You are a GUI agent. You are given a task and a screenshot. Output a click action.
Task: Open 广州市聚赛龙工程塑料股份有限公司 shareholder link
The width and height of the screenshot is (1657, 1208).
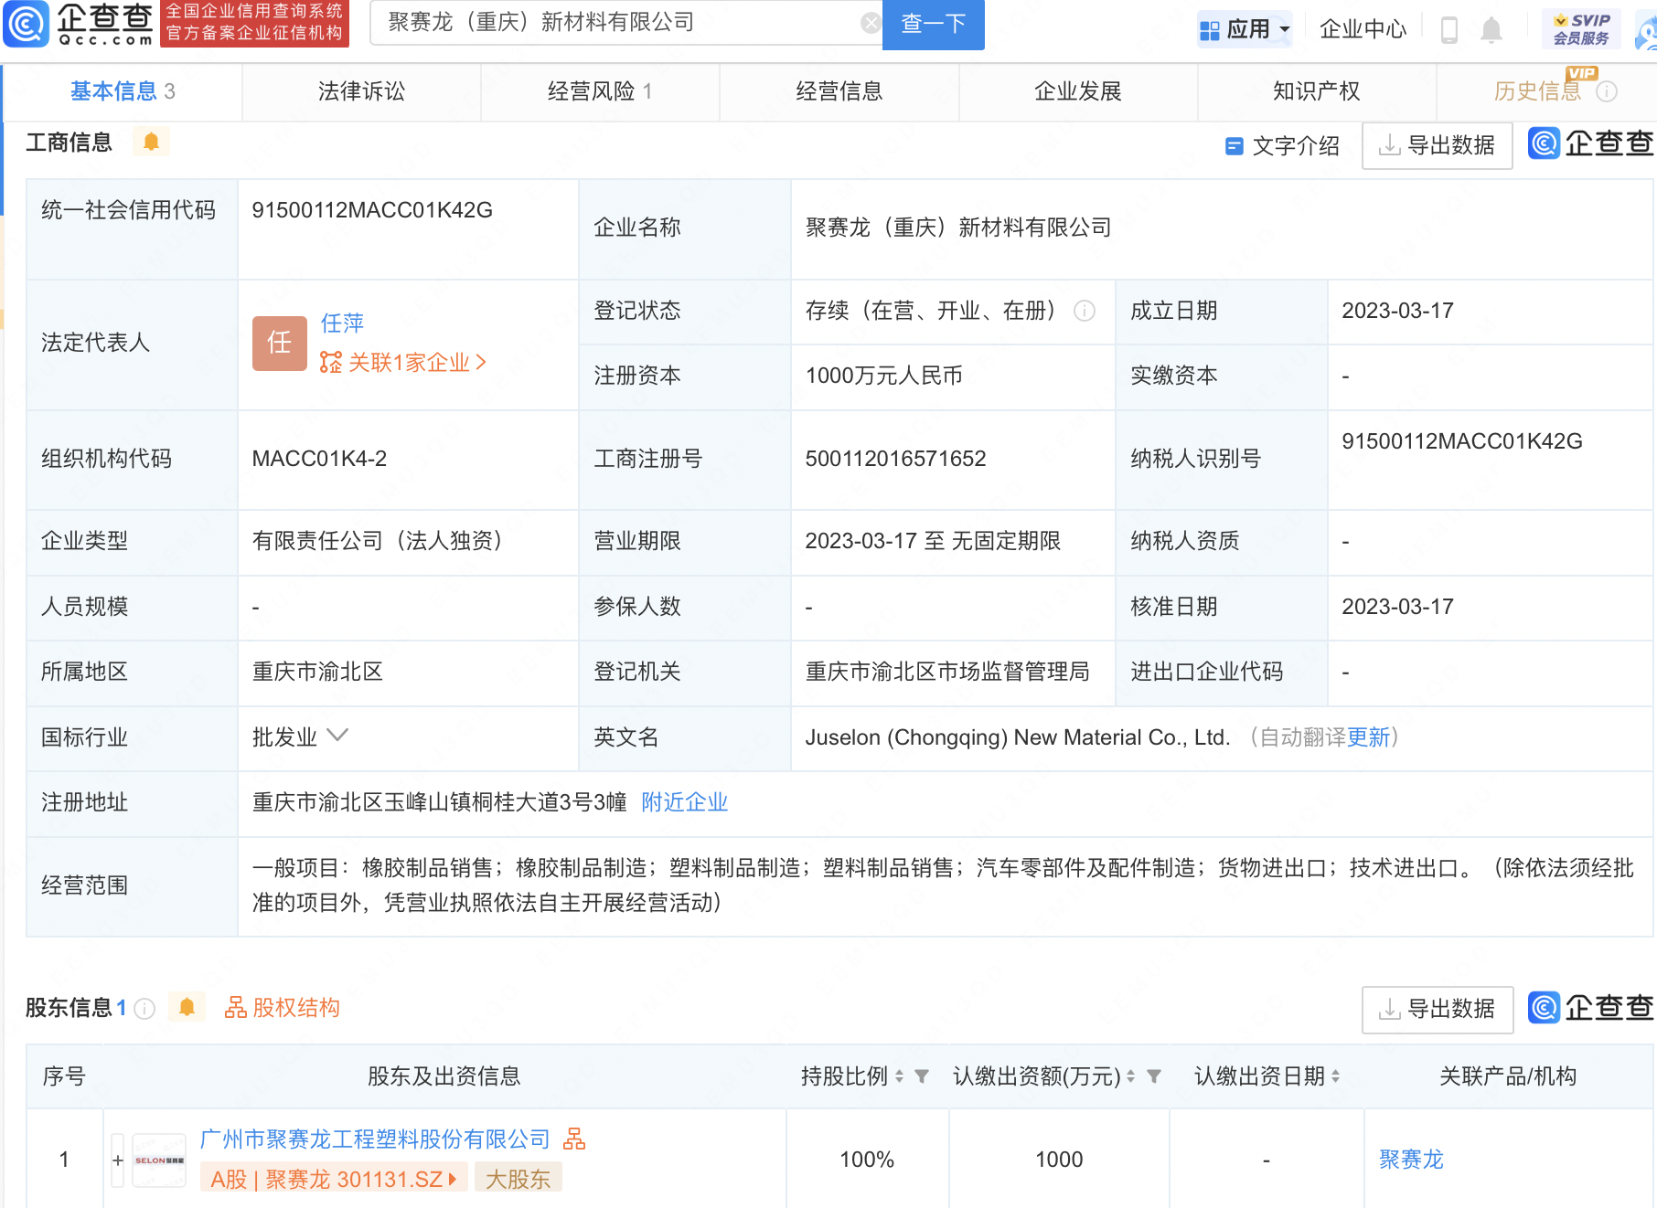coord(375,1139)
